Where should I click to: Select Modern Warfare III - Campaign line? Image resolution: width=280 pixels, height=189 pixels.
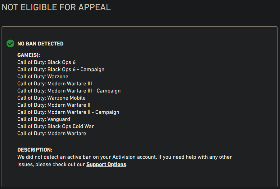[x=69, y=91]
